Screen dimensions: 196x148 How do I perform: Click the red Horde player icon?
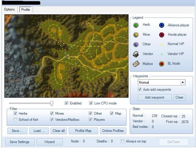pyautogui.click(x=162, y=35)
